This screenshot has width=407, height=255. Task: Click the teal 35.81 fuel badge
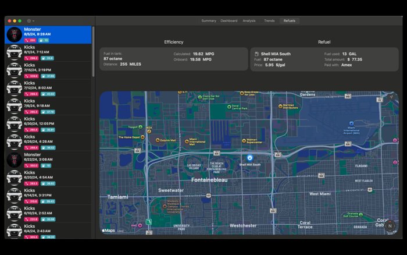coord(48,130)
